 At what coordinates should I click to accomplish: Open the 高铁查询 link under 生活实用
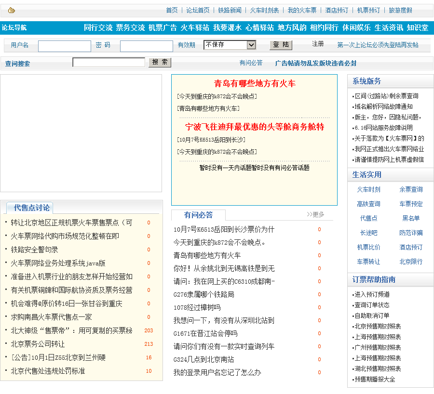click(x=368, y=204)
